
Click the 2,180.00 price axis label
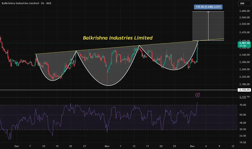pos(244,84)
